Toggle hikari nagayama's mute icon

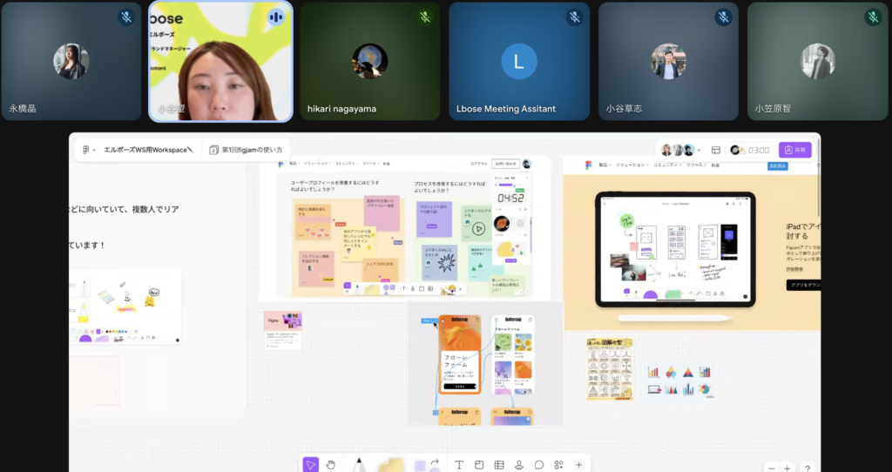point(425,17)
